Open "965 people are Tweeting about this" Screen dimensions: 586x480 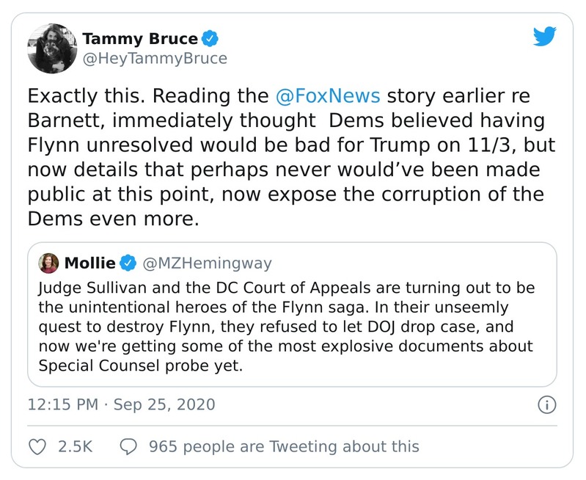pos(284,446)
